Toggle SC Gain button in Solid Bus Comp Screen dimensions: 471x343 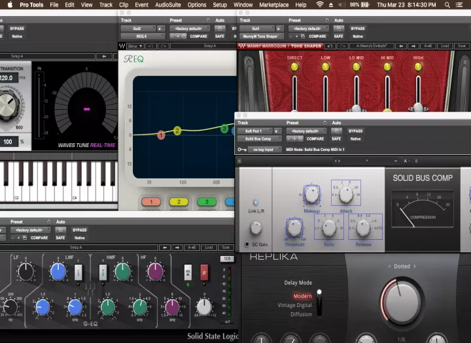coord(247,244)
